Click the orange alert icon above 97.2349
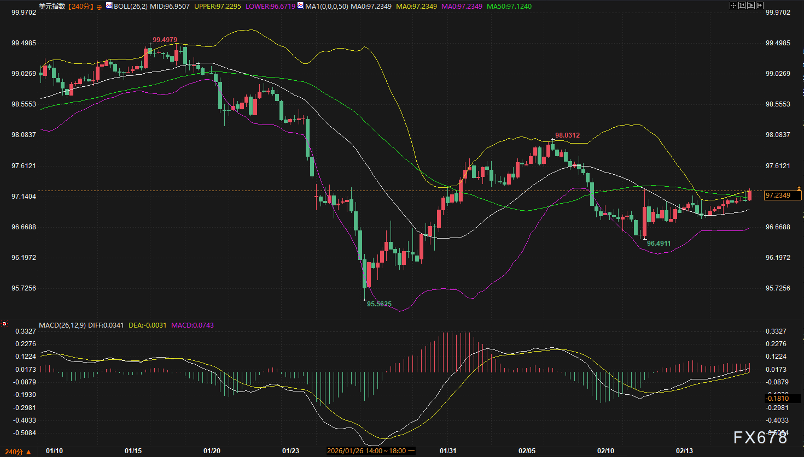804x457 pixels. [x=799, y=188]
